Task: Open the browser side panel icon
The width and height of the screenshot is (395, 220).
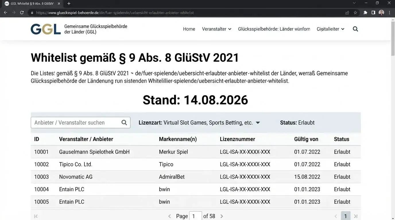Action: (x=373, y=13)
